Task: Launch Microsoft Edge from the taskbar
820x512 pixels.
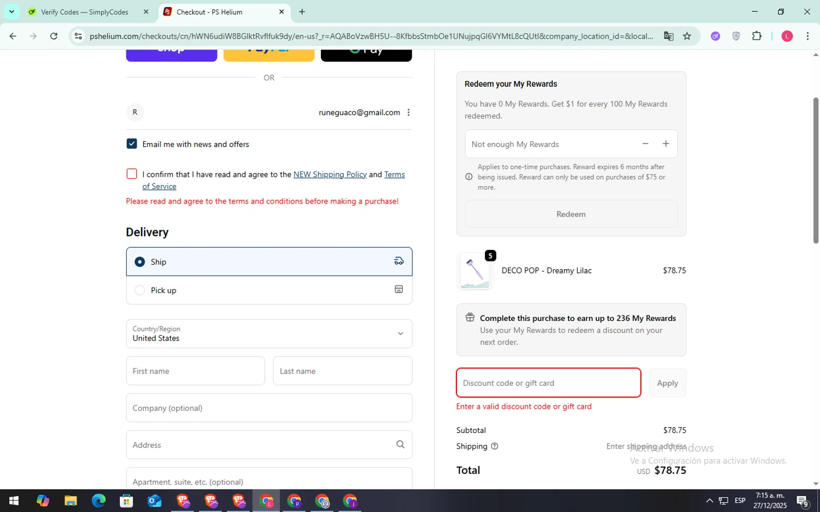Action: [x=98, y=501]
